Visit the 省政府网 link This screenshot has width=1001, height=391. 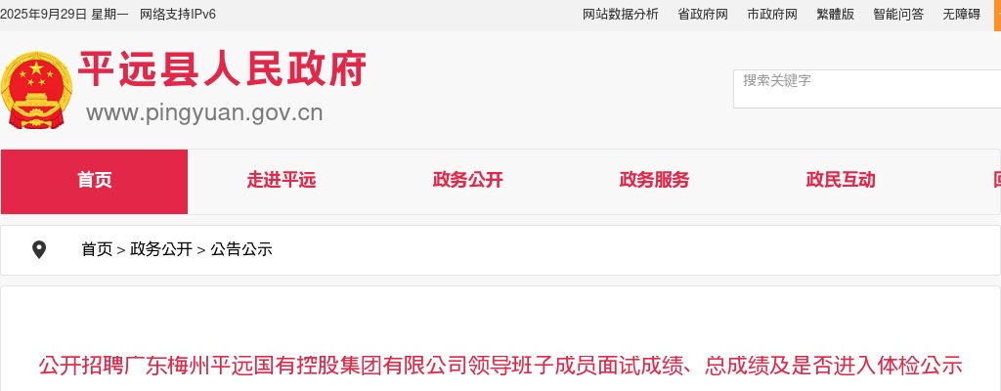click(703, 14)
